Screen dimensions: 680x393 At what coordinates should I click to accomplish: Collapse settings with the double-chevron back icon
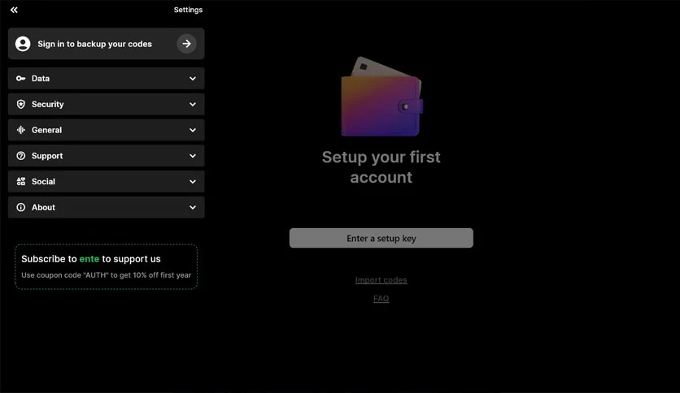[14, 10]
